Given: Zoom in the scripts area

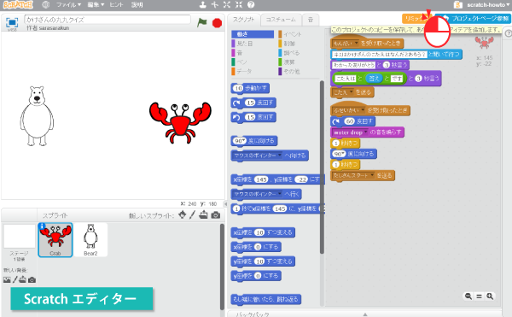Looking at the screenshot, I should point(490,296).
